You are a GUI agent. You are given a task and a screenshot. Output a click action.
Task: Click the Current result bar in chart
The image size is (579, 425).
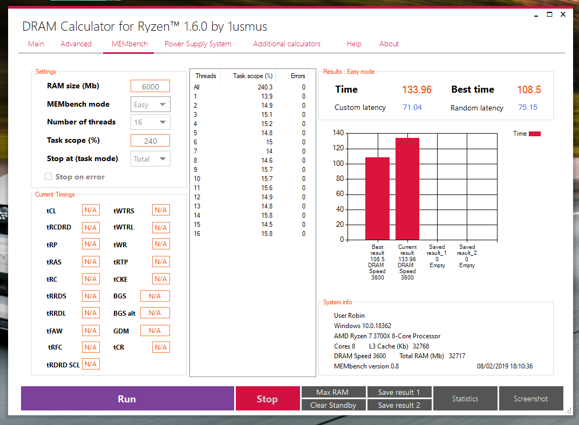tap(407, 189)
